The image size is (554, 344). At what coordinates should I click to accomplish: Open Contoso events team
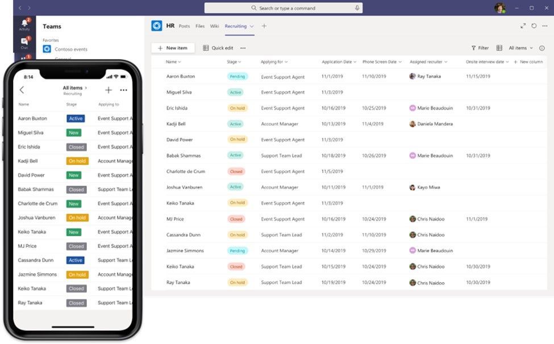[71, 49]
